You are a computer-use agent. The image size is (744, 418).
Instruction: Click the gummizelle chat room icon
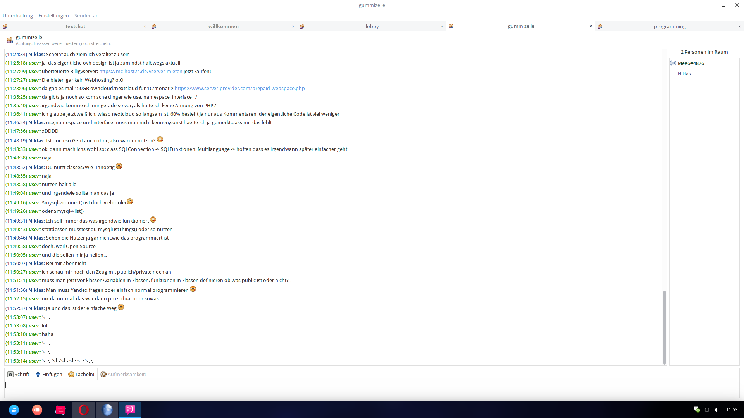(x=10, y=40)
